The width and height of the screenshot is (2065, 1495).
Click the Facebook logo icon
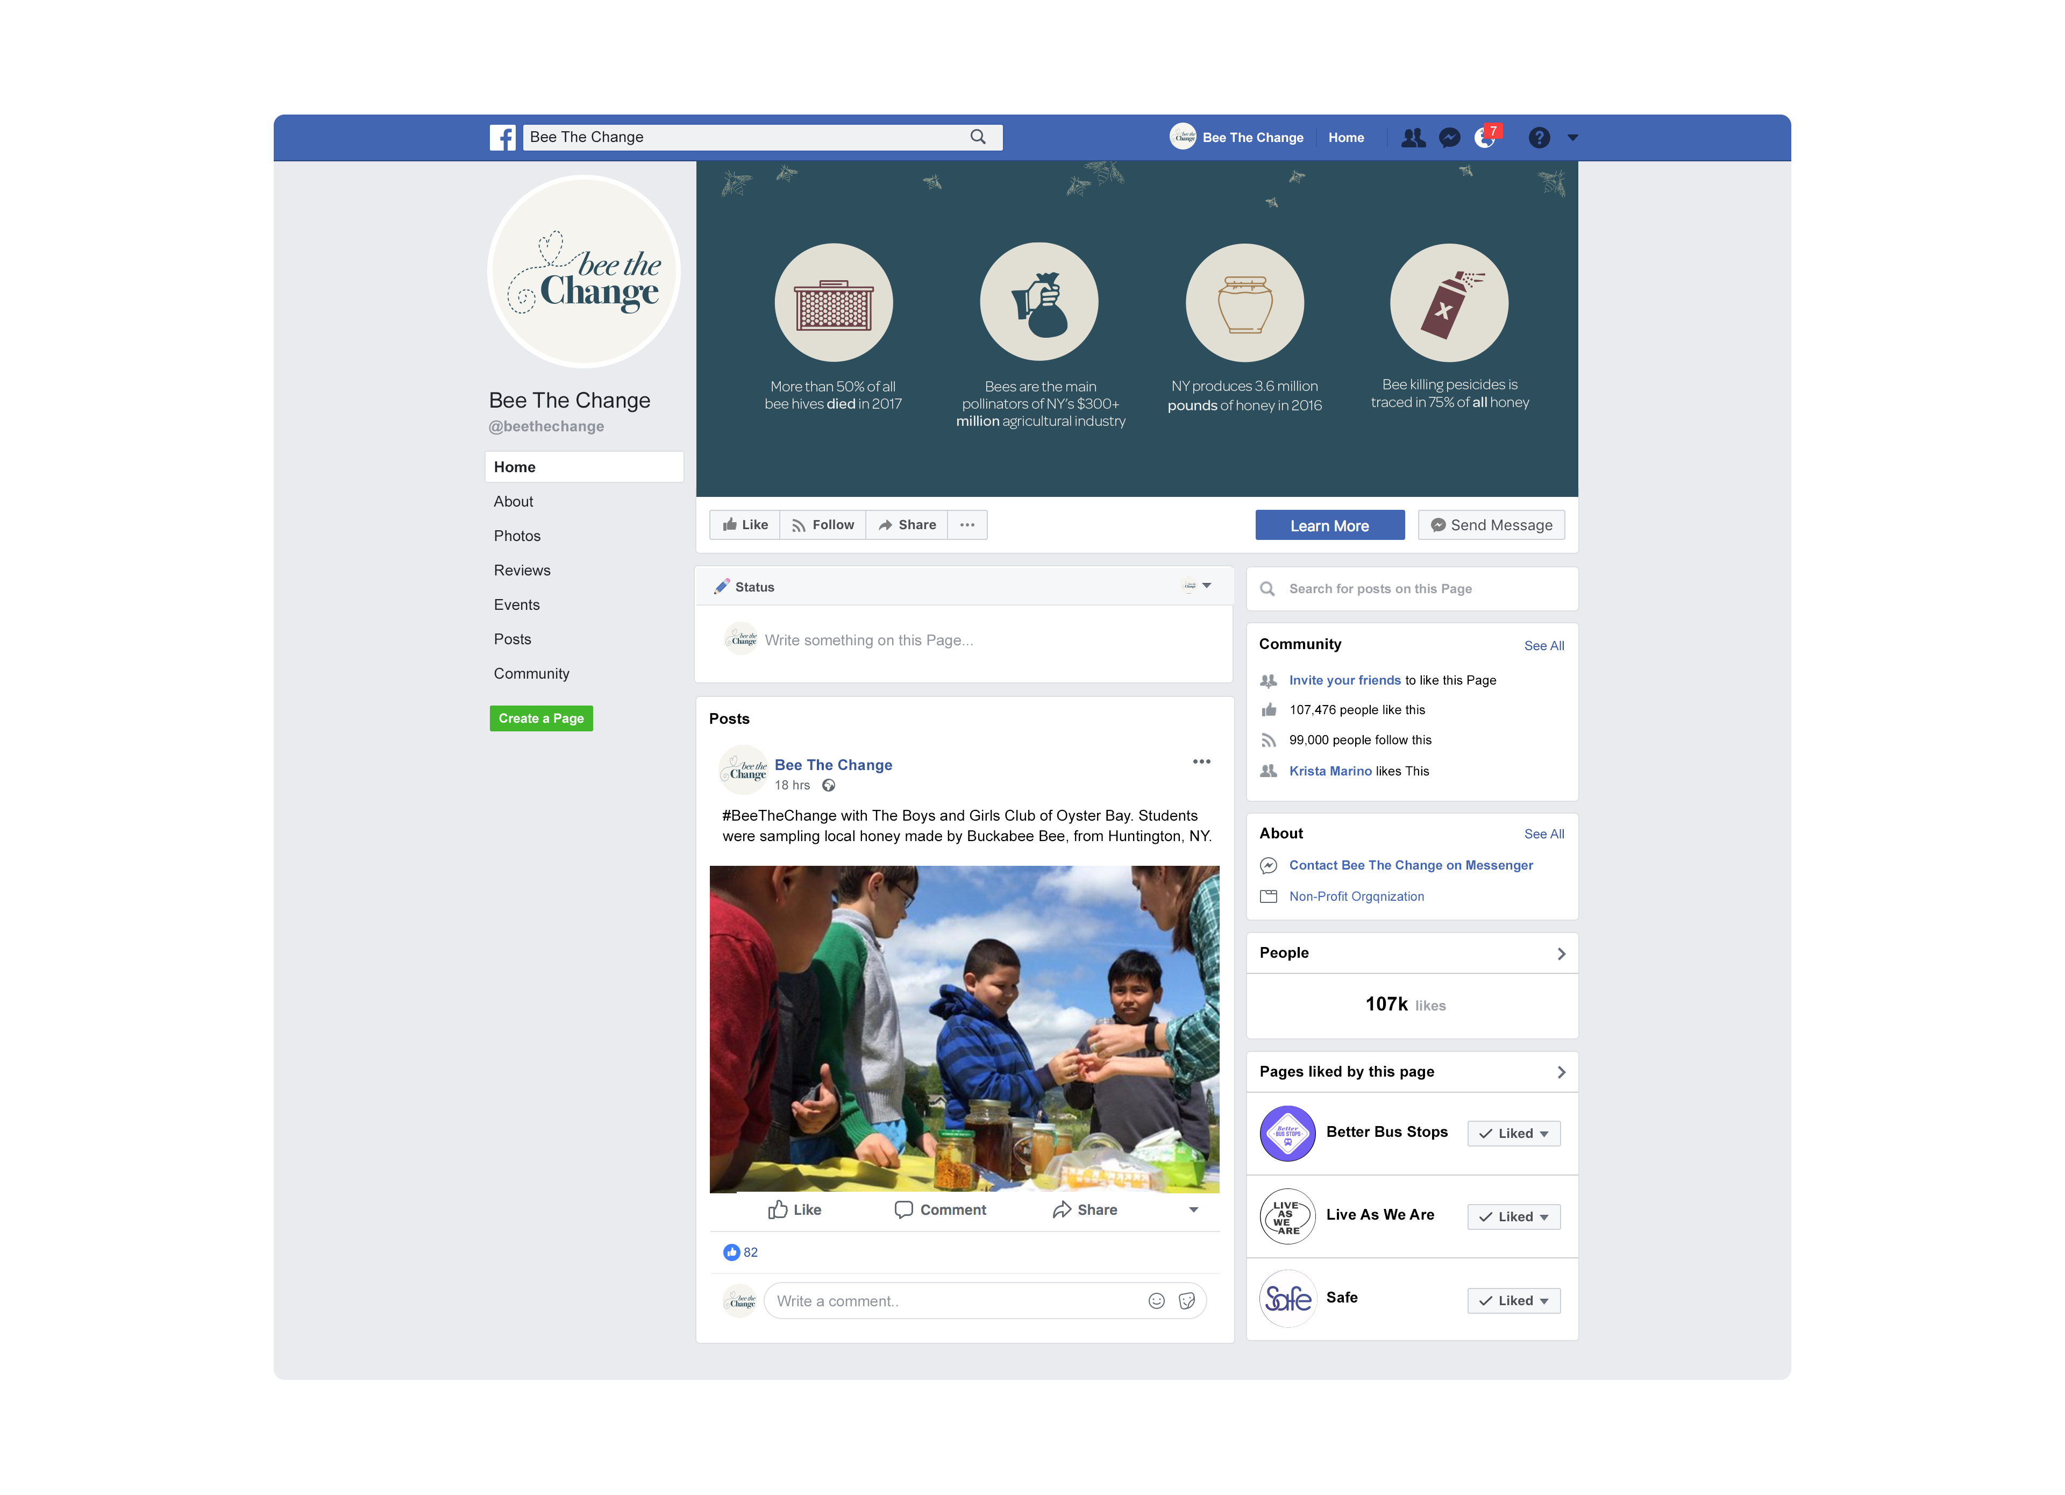503,138
